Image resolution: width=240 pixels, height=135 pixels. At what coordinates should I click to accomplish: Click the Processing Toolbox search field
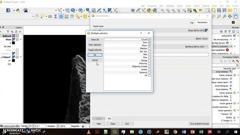point(225,65)
